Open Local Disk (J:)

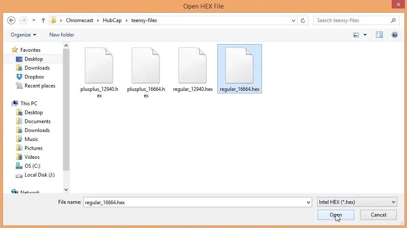[40, 175]
